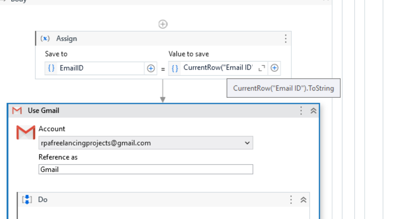Image resolution: width=395 pixels, height=219 pixels.
Task: Click the plus button next to EmailID field
Action: pyautogui.click(x=150, y=68)
